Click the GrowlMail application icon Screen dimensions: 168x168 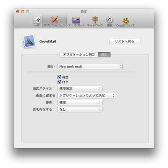click(x=29, y=42)
